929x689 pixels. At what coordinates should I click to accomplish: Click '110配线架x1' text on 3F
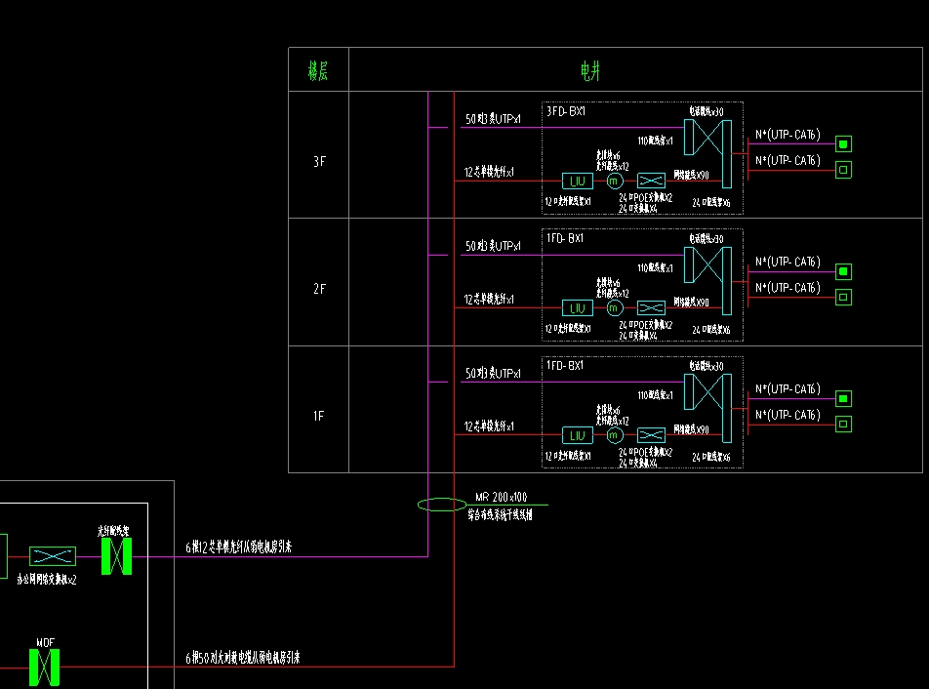pos(656,141)
